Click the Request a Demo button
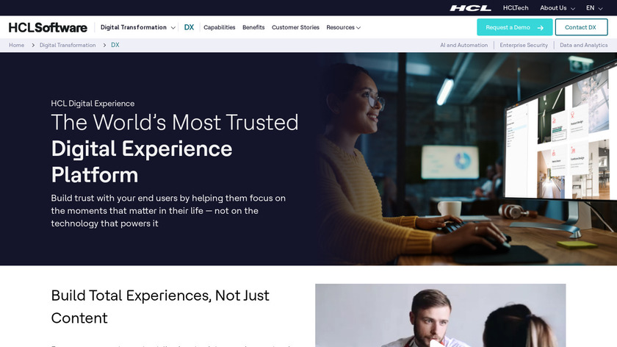The width and height of the screenshot is (617, 347). (x=515, y=27)
